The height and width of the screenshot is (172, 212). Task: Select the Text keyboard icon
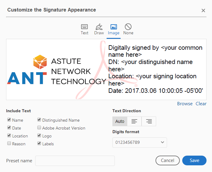coord(84,27)
